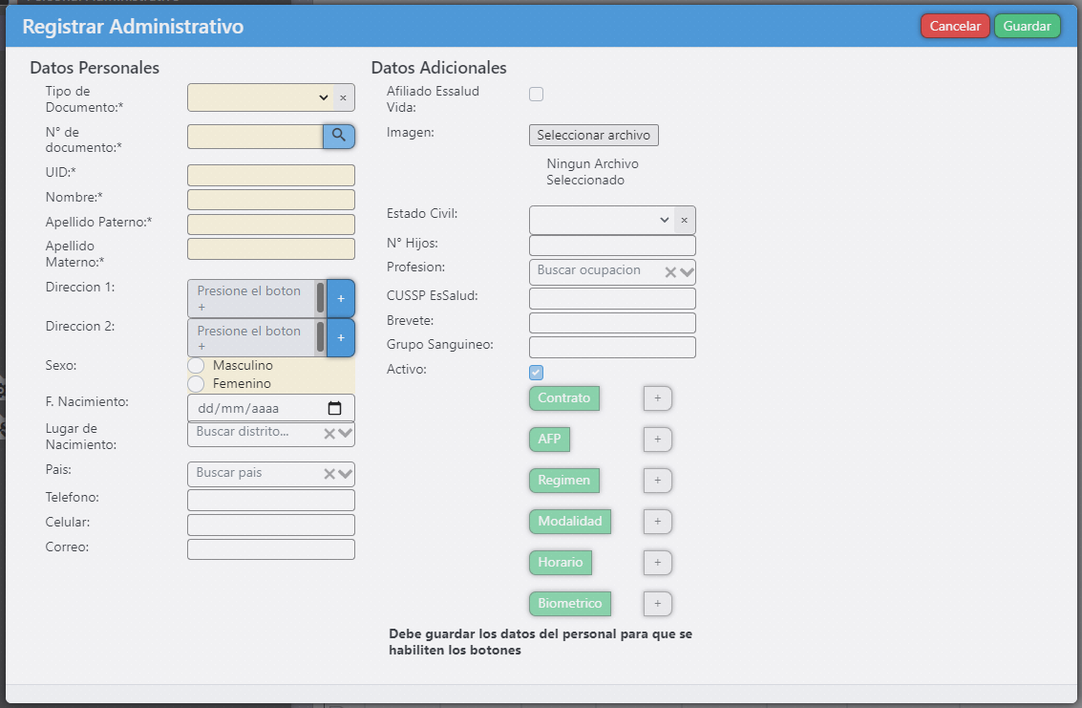Image resolution: width=1082 pixels, height=708 pixels.
Task: Click the Cancelar button
Action: 955,26
